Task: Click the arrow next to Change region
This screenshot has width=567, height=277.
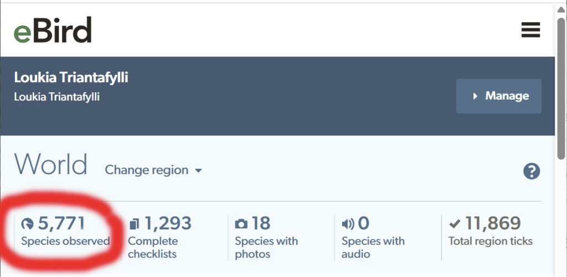Action: (198, 171)
